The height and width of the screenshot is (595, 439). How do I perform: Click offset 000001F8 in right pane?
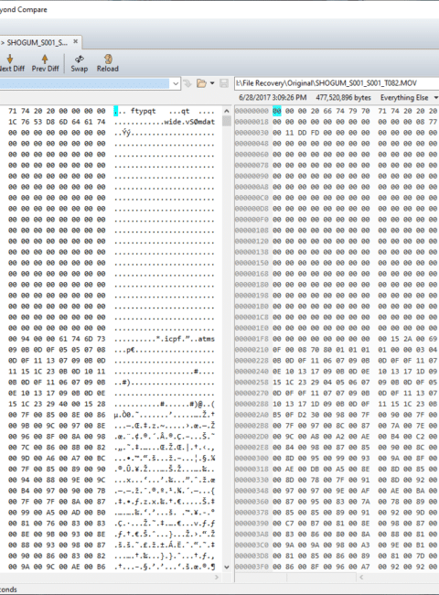pos(252,339)
